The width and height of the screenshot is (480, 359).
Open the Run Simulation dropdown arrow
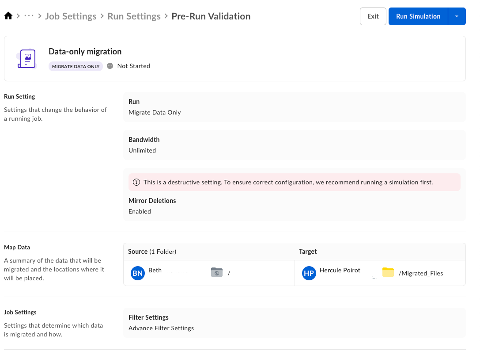coord(457,16)
